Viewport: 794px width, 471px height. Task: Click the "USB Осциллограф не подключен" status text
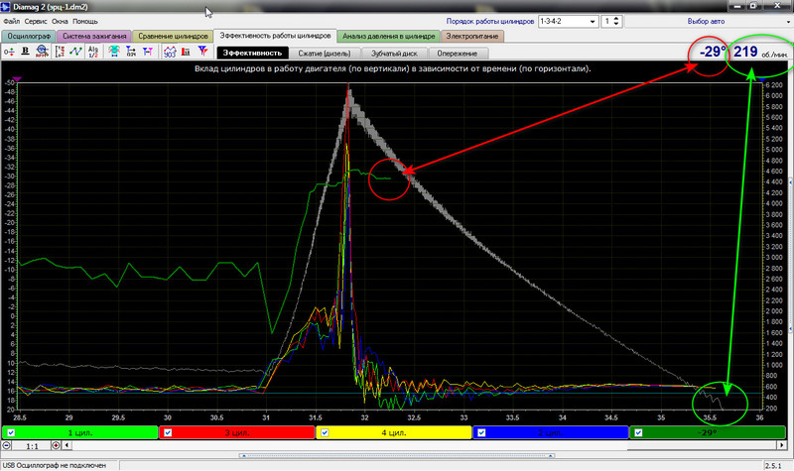[x=55, y=465]
